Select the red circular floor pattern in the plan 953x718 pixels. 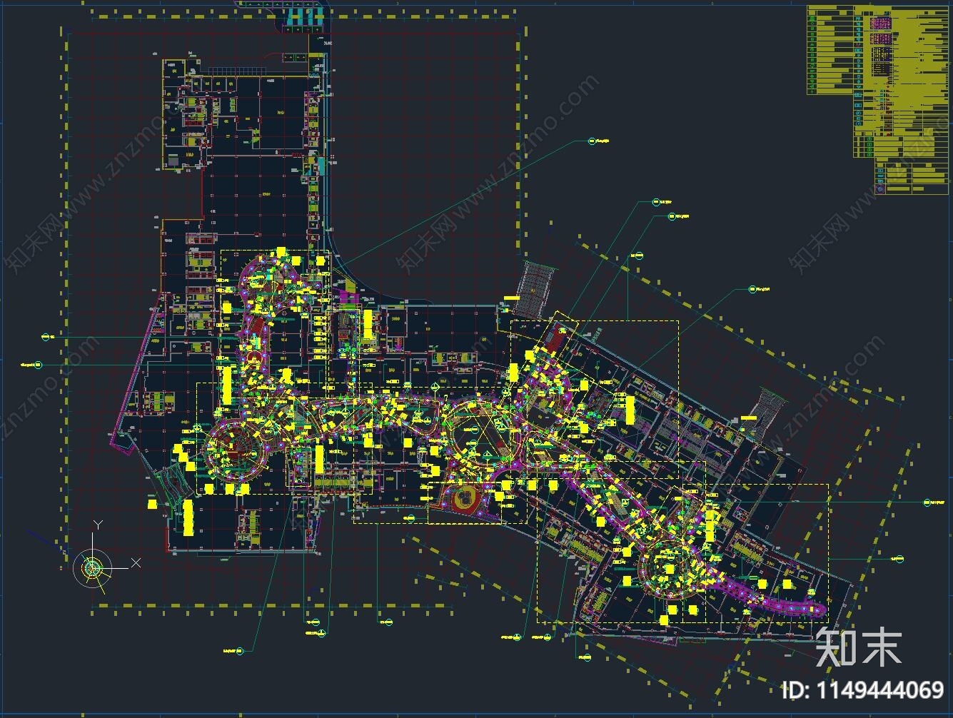point(465,498)
